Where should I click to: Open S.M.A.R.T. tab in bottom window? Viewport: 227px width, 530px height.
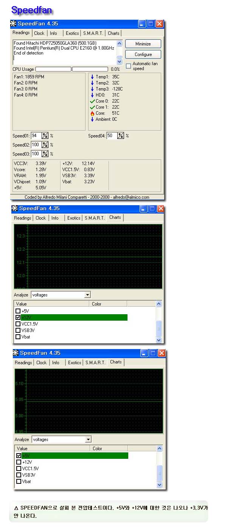point(95,363)
